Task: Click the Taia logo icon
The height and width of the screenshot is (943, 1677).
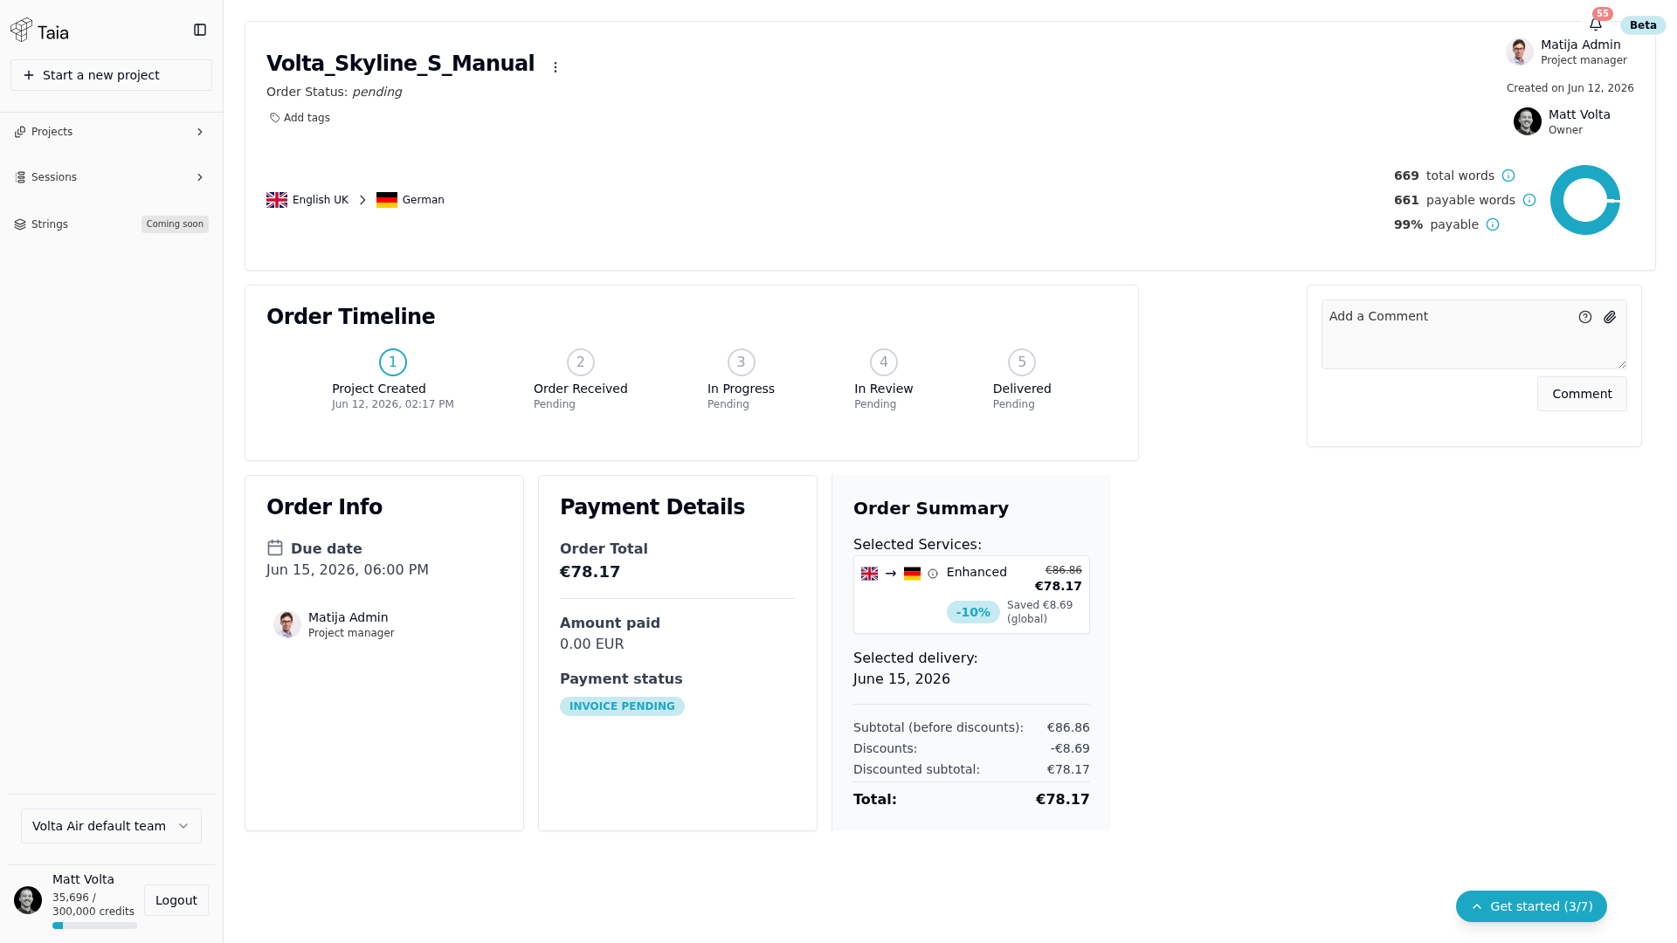Action: (22, 31)
